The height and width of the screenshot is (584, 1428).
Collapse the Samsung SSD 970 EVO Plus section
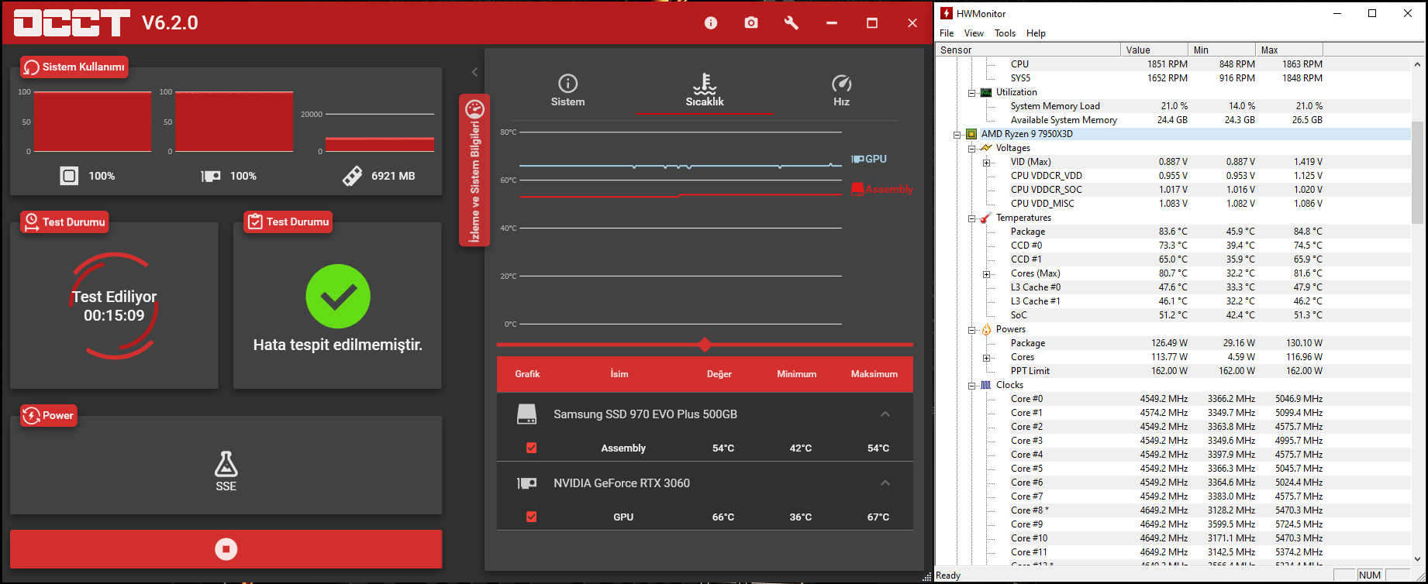885,414
